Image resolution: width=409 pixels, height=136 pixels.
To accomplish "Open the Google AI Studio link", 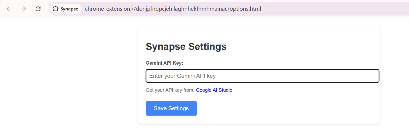I will click(x=214, y=90).
